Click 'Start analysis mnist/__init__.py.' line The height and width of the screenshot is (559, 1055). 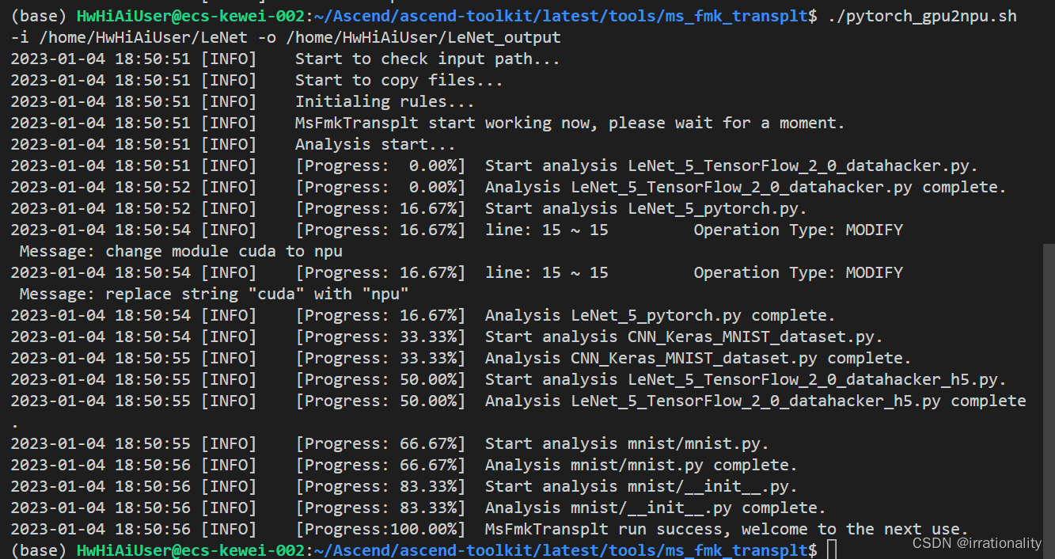coord(641,486)
